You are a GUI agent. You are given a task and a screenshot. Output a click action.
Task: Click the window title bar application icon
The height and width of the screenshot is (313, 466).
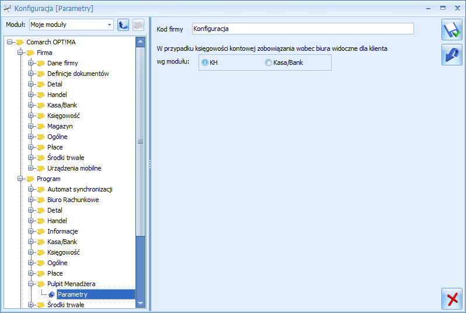click(8, 8)
